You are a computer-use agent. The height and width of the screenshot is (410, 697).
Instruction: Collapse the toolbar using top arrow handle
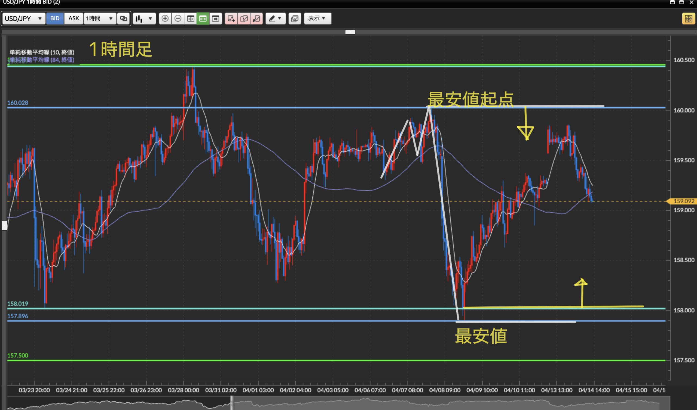pos(350,32)
